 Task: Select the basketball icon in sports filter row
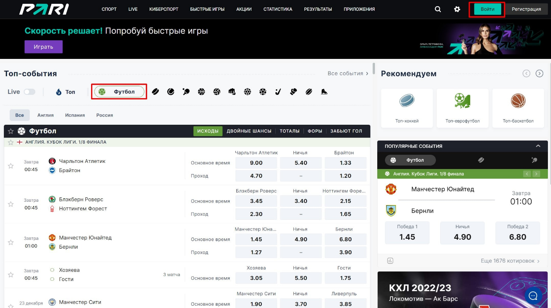click(201, 92)
